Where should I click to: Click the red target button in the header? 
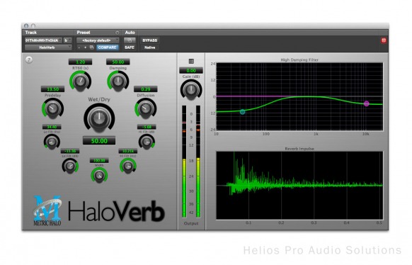pos(384,40)
